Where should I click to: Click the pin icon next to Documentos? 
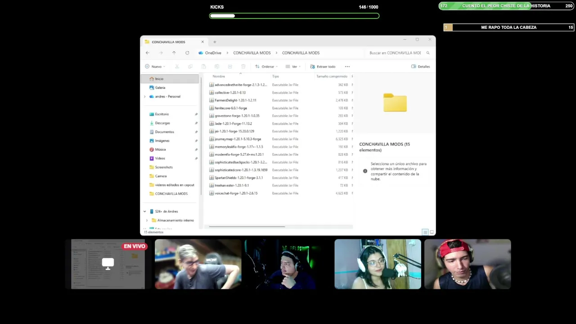click(x=196, y=132)
